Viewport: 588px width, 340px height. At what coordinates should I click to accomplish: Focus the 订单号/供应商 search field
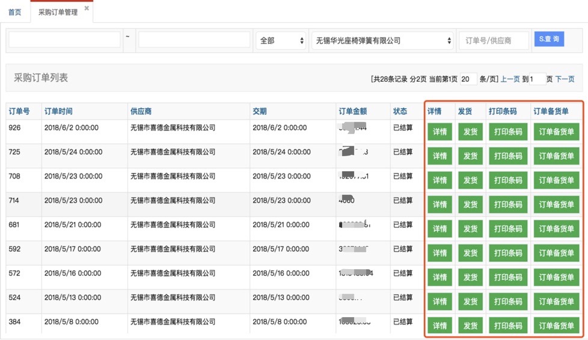pyautogui.click(x=494, y=40)
